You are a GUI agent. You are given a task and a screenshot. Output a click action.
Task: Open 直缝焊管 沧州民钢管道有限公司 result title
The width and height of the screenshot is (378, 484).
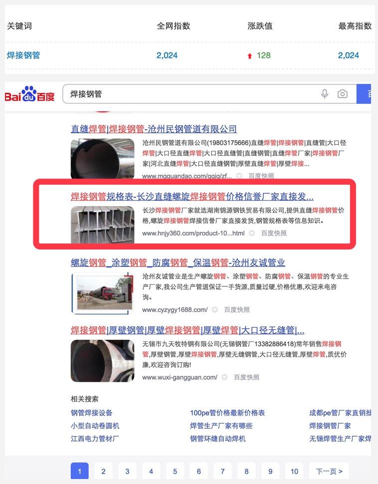(x=154, y=129)
